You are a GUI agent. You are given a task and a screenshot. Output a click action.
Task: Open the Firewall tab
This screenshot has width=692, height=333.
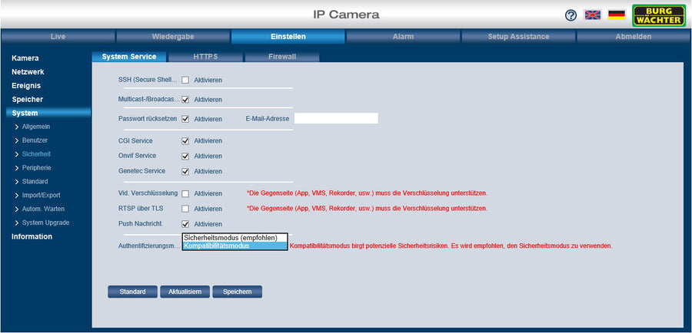[281, 57]
